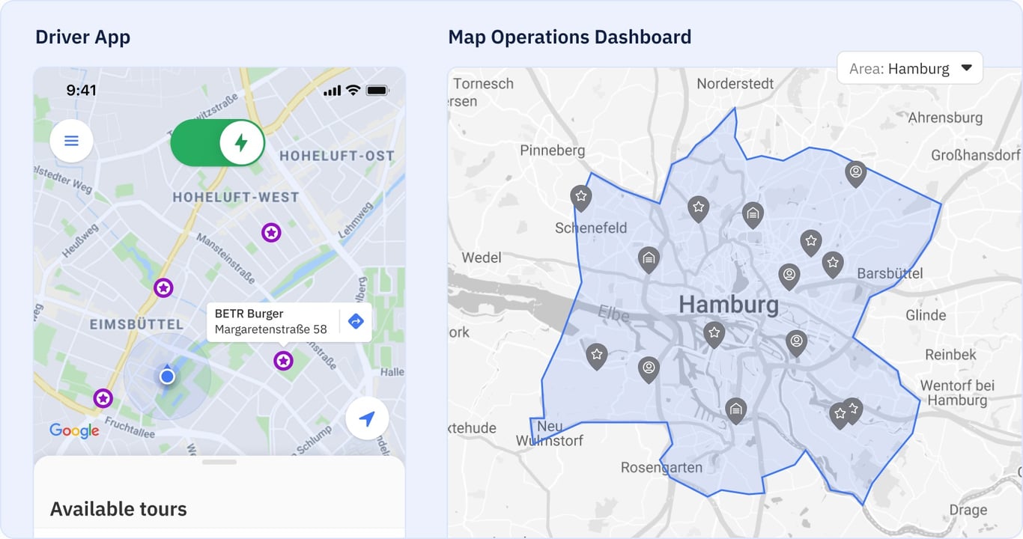Click the 'Map Operations Dashboard' heading
The image size is (1023, 539).
click(570, 37)
